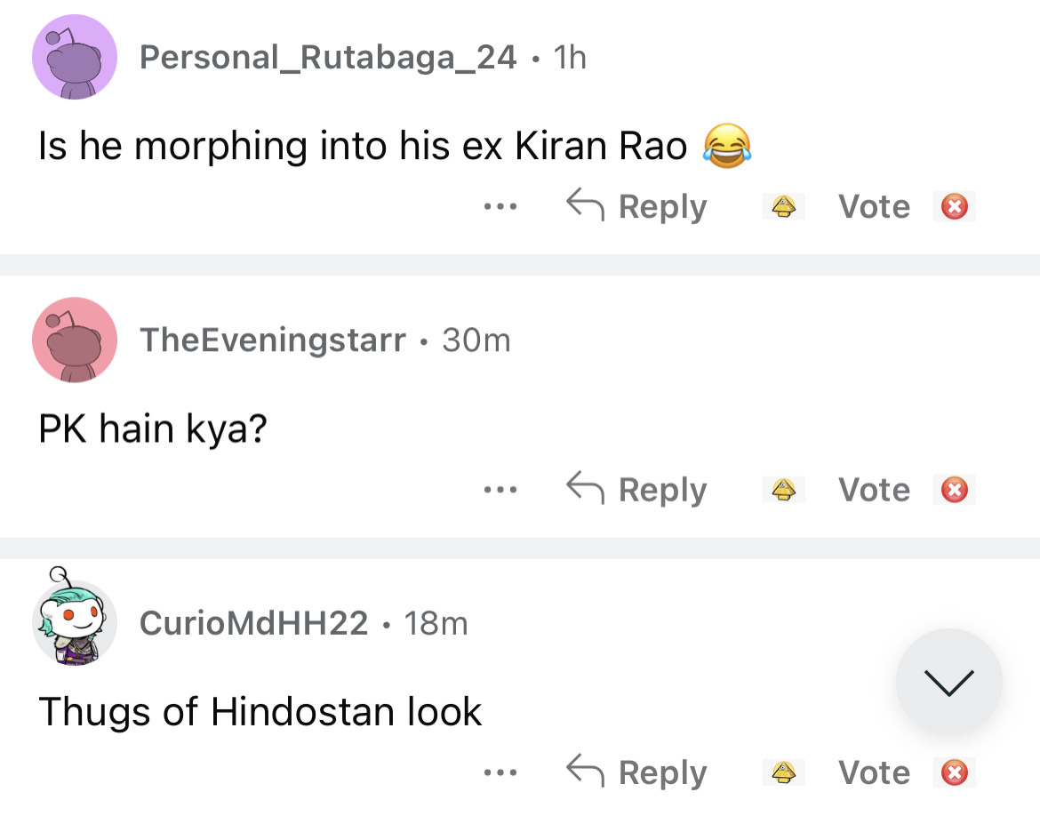Jump to next comment with the down chevron
The width and height of the screenshot is (1040, 816).
click(x=948, y=682)
